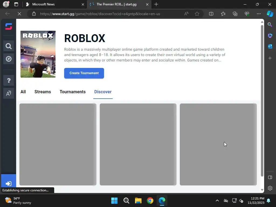The width and height of the screenshot is (276, 207).
Task: Select the Discover tab
Action: [103, 92]
